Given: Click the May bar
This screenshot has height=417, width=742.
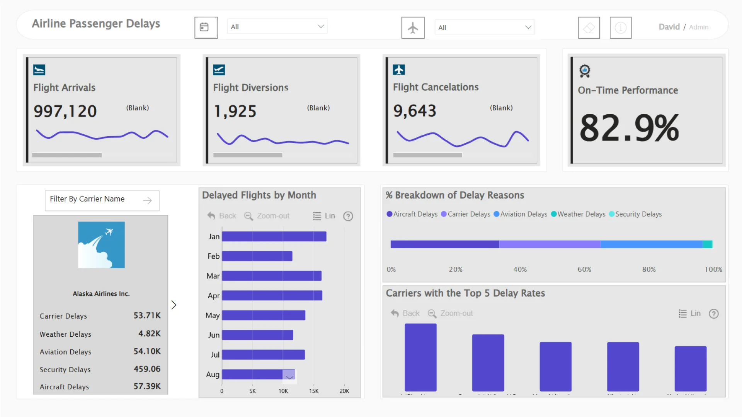Looking at the screenshot, I should pyautogui.click(x=264, y=315).
